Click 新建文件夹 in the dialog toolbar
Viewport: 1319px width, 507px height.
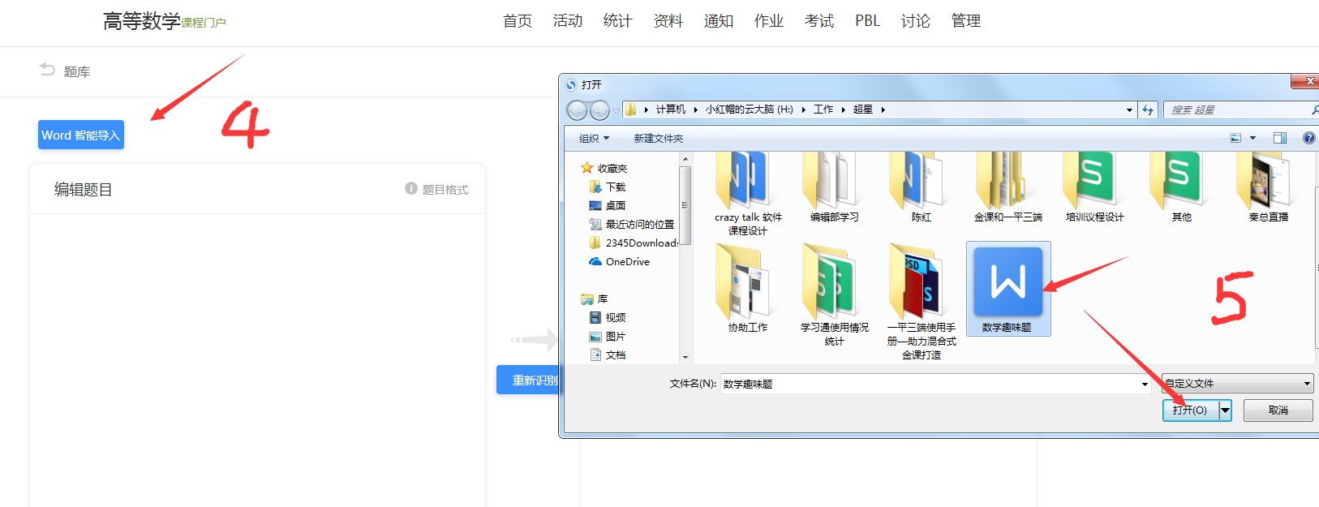659,139
